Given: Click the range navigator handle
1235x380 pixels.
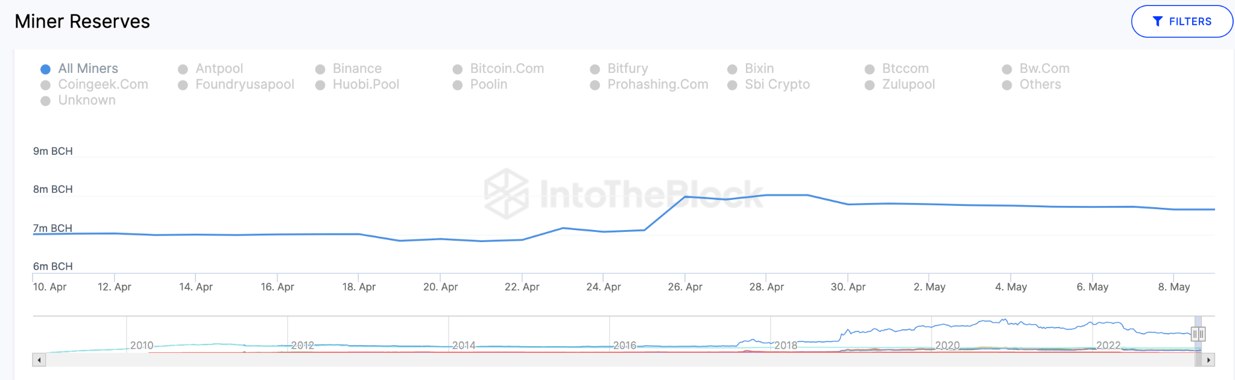Looking at the screenshot, I should coord(1198,334).
